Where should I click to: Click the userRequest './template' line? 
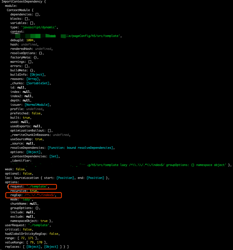[x=28, y=225]
